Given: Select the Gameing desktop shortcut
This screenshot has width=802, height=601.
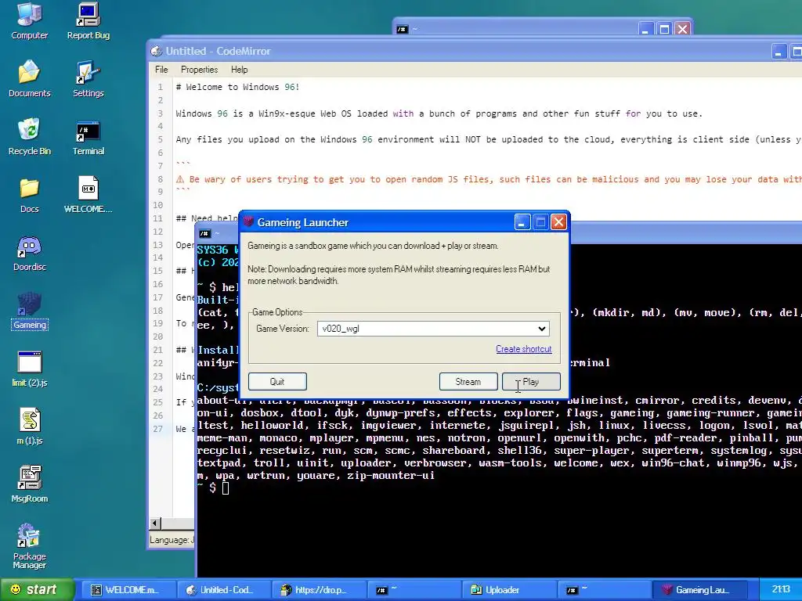Looking at the screenshot, I should coord(29,311).
